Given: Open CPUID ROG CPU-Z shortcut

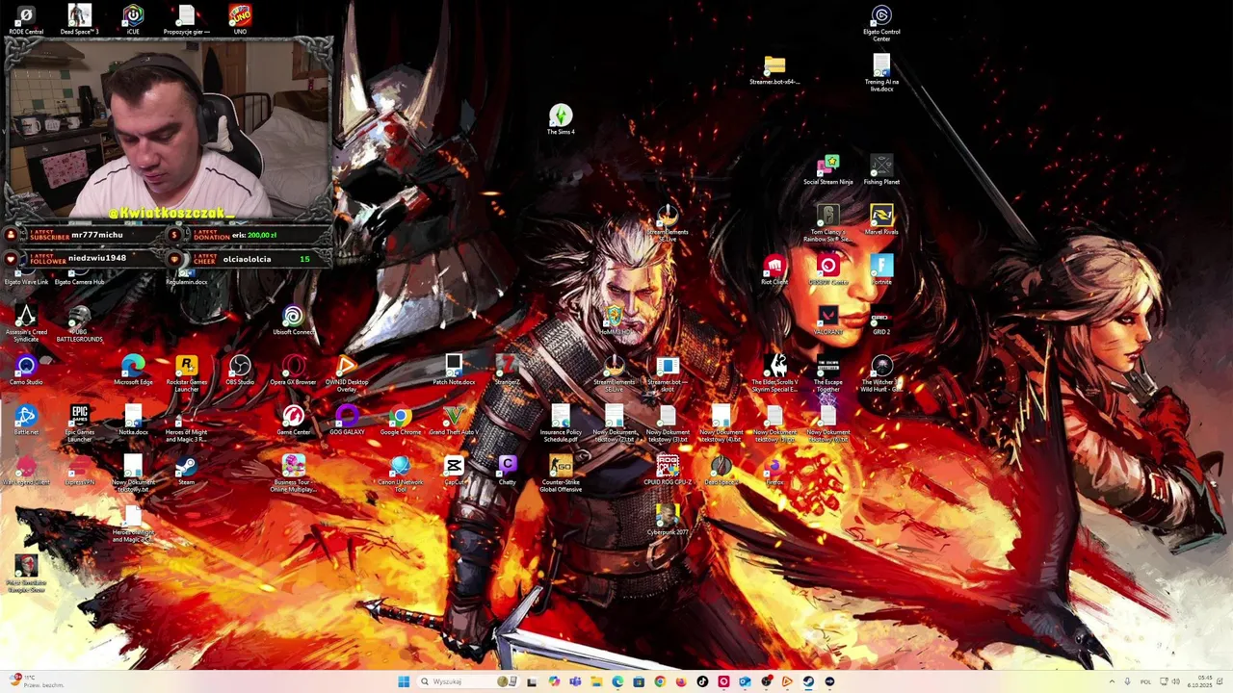Looking at the screenshot, I should (x=668, y=471).
